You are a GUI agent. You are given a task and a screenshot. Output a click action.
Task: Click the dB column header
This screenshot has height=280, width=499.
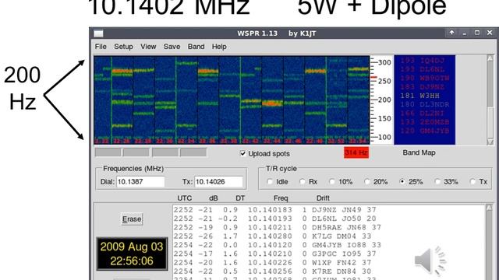point(213,198)
